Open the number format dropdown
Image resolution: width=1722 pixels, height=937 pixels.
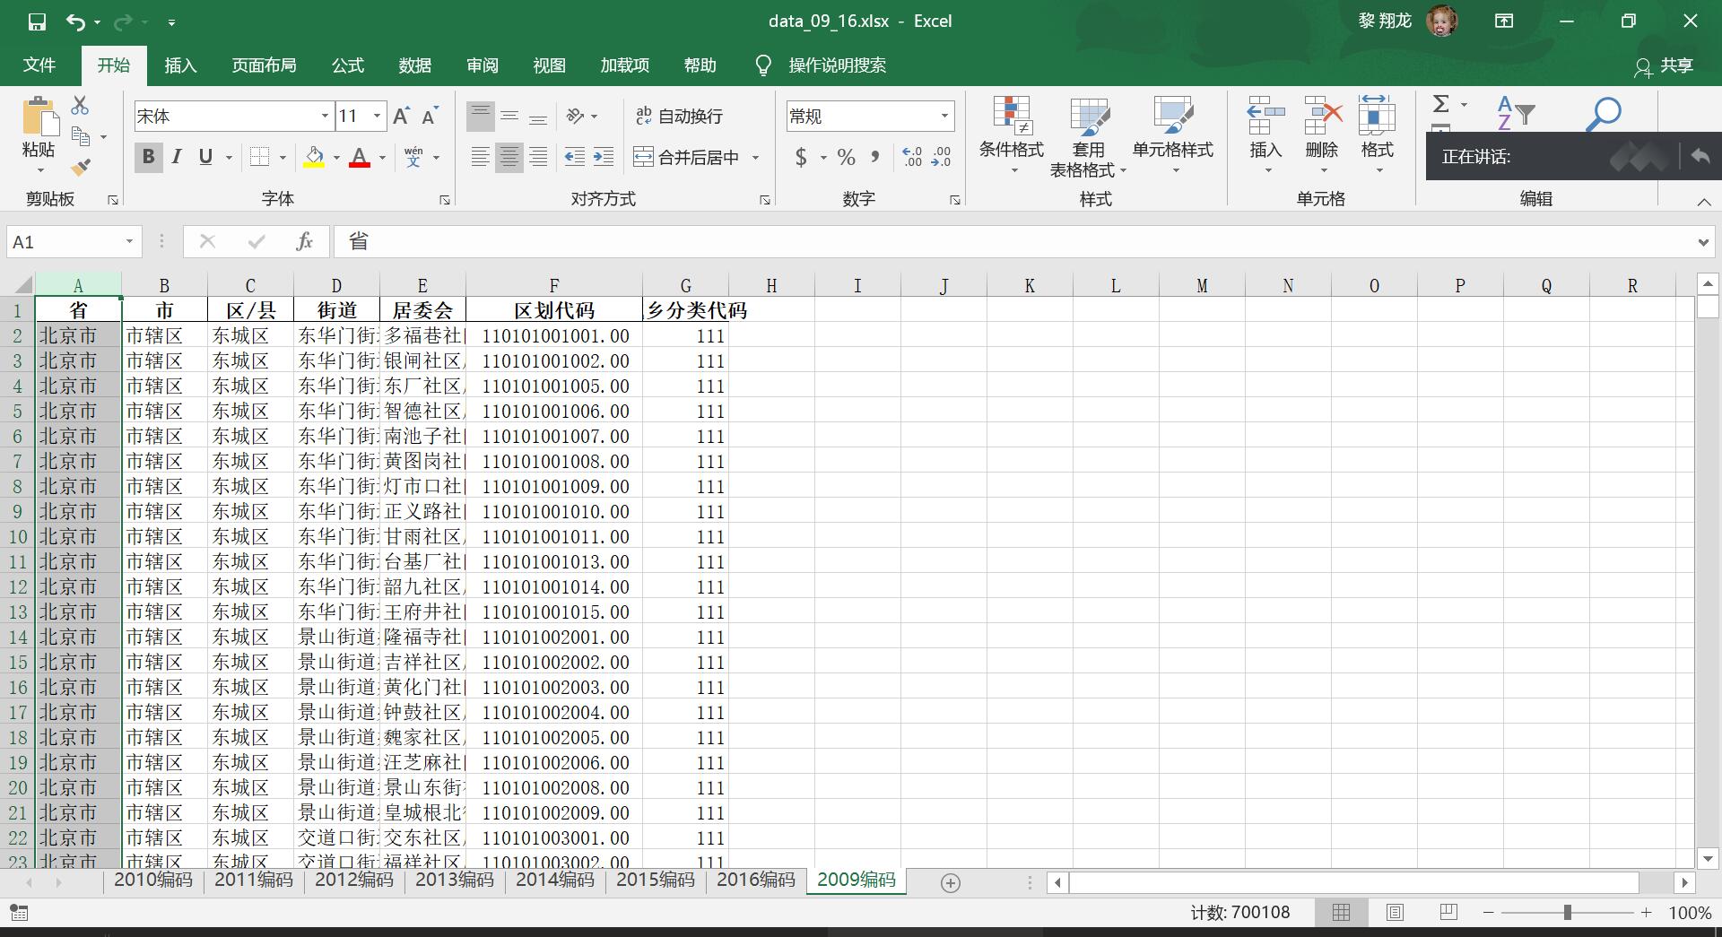[944, 116]
